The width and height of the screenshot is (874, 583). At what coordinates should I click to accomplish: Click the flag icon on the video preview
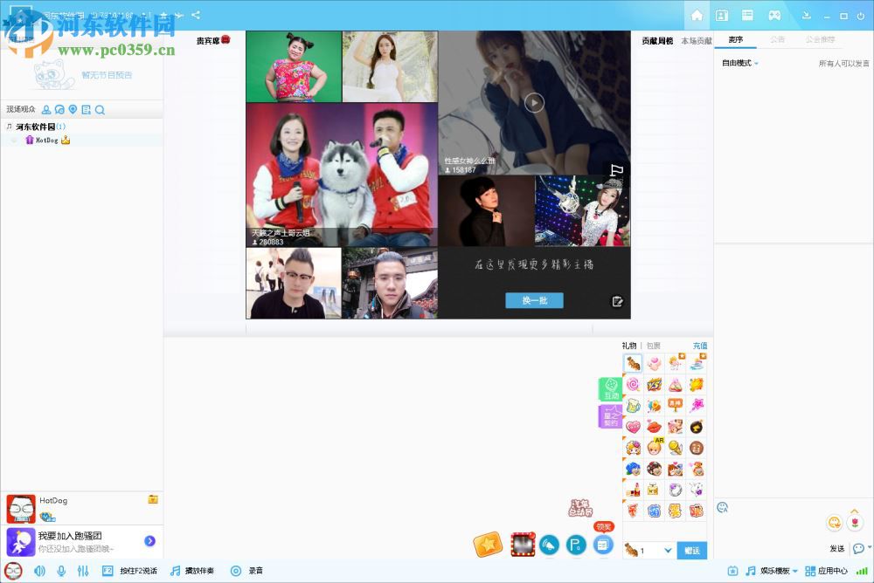tap(616, 170)
